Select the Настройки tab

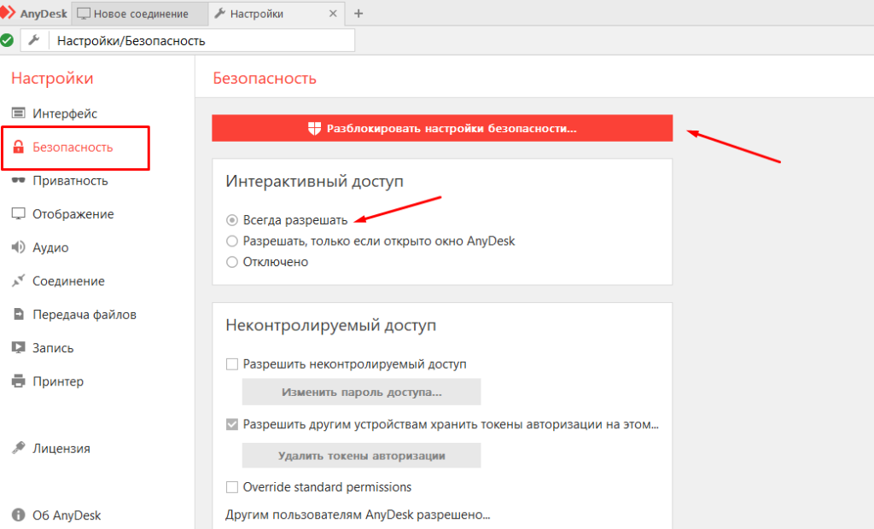tap(276, 14)
